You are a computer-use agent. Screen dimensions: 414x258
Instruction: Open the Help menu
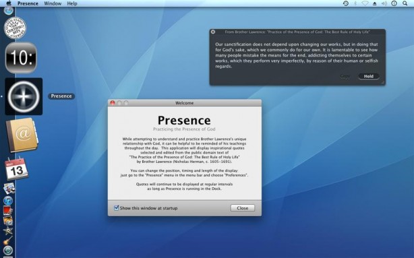pyautogui.click(x=72, y=3)
